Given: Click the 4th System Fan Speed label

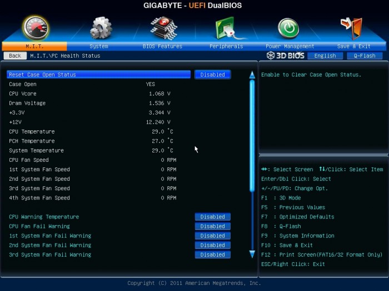Looking at the screenshot, I should click(x=39, y=198).
